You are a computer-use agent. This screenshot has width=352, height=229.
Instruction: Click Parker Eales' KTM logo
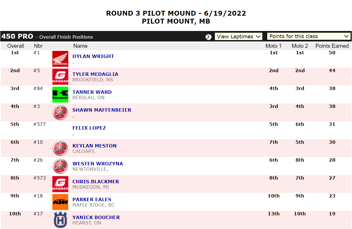coord(60,202)
